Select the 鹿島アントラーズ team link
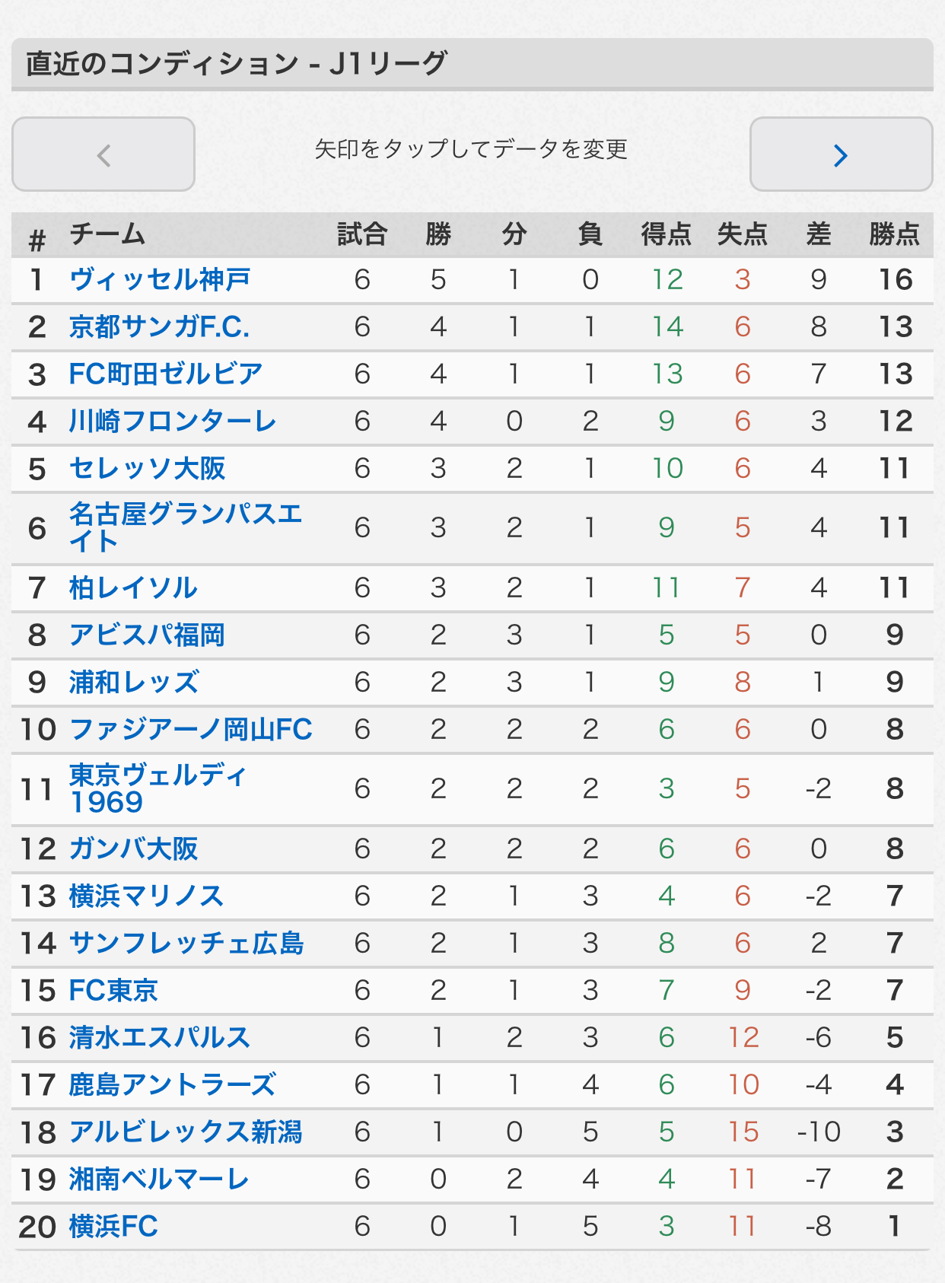The width and height of the screenshot is (945, 1283). coord(173,1085)
